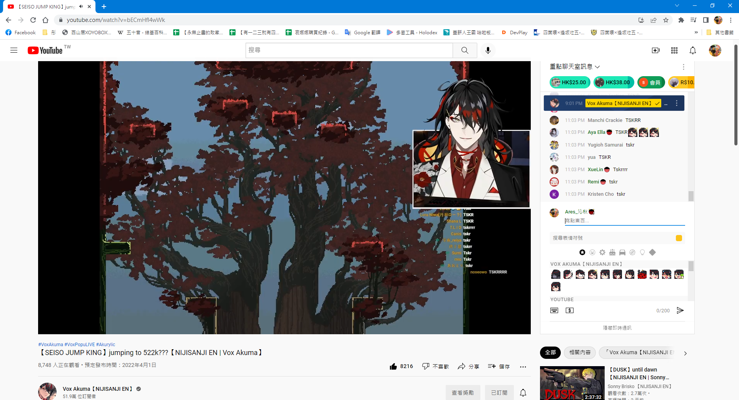Toggle channel notification bell beside 已訂閱

point(523,393)
